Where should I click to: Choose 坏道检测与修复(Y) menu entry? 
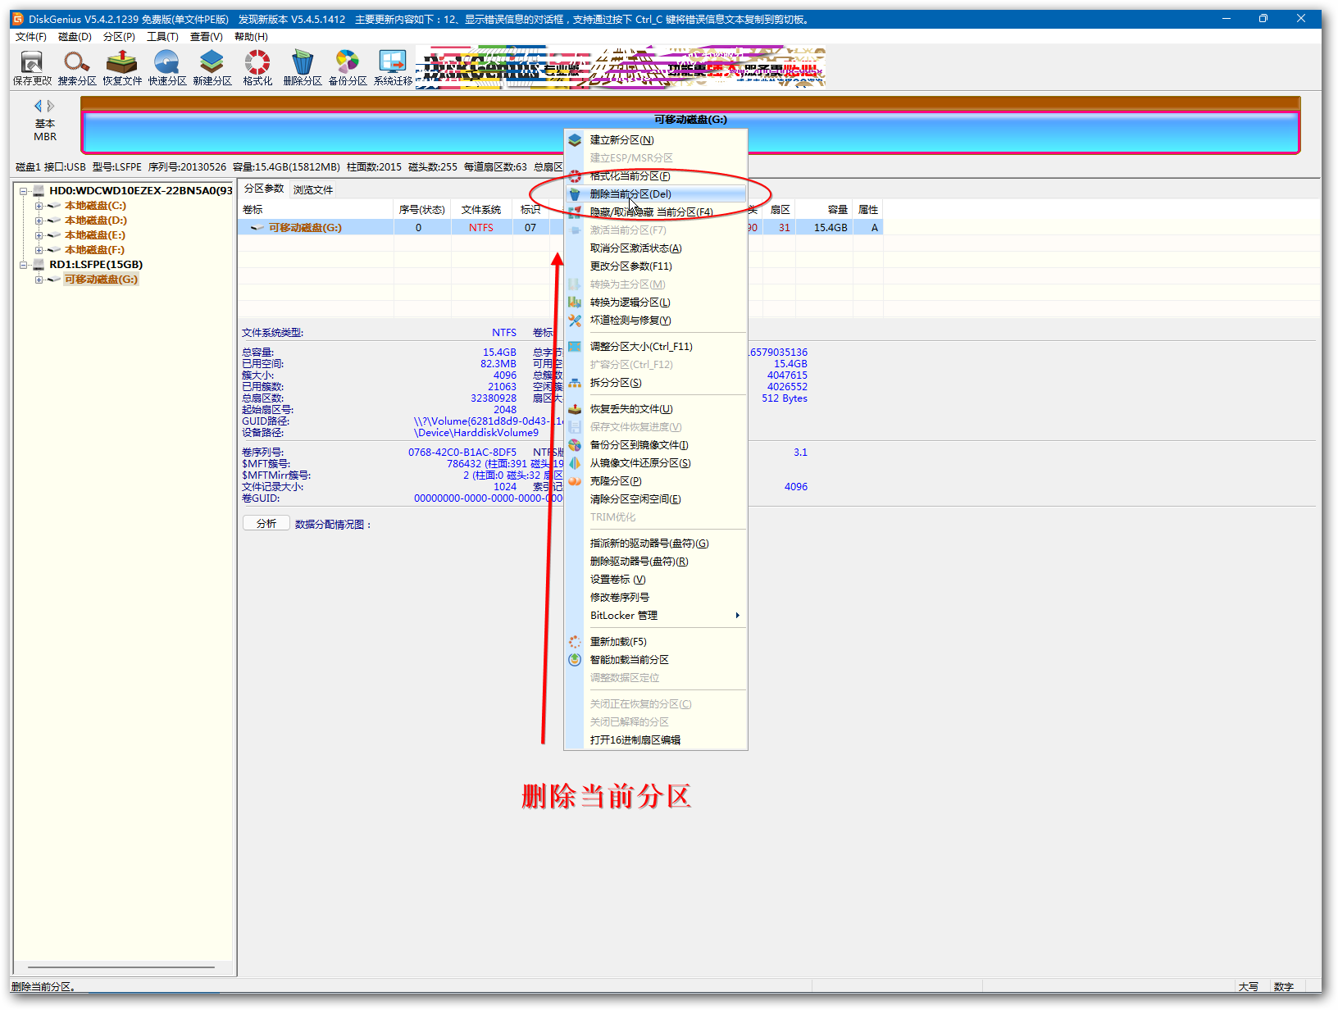point(656,321)
